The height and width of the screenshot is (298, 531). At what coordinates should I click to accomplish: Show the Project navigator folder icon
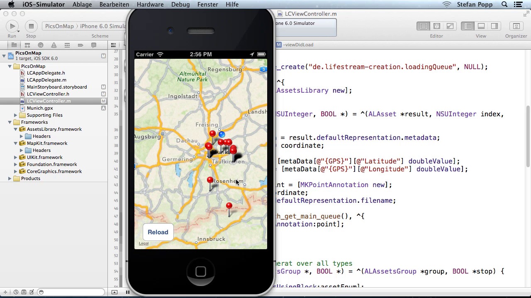14,45
